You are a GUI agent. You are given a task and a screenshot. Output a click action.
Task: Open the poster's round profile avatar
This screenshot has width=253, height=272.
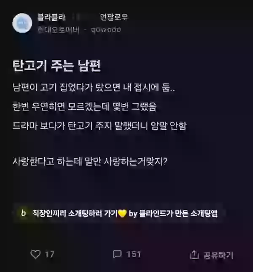point(22,23)
